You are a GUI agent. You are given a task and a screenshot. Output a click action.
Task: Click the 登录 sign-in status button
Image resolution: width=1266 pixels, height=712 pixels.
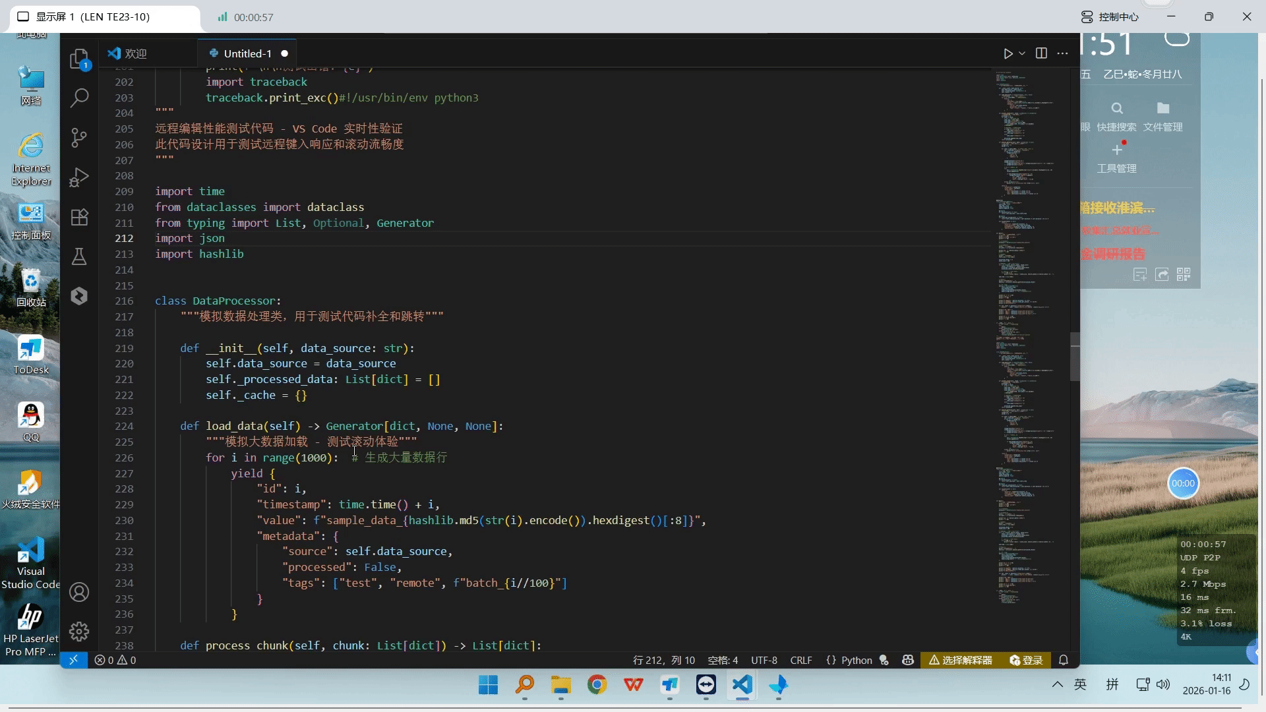coord(1027,660)
